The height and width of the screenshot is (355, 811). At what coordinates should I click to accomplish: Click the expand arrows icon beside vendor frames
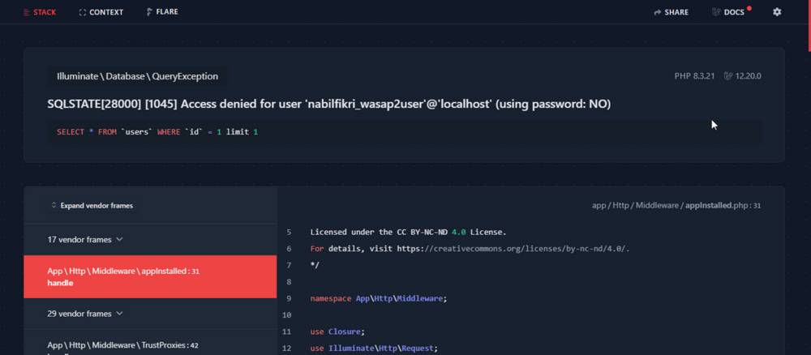coord(54,206)
